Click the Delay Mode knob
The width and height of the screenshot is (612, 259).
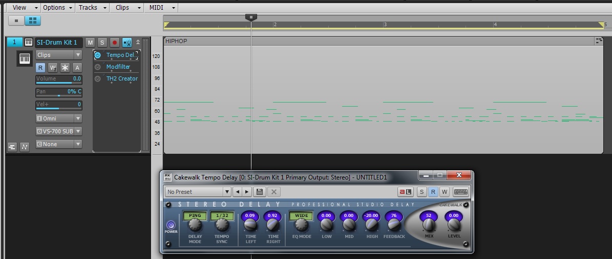point(195,225)
